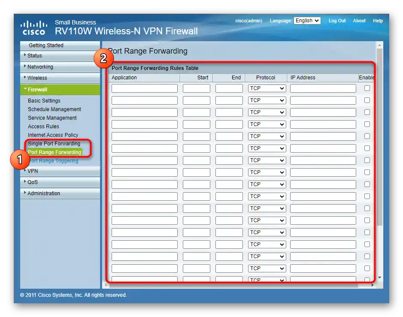Open the About link
This screenshot has height=317, width=403.
(x=359, y=21)
